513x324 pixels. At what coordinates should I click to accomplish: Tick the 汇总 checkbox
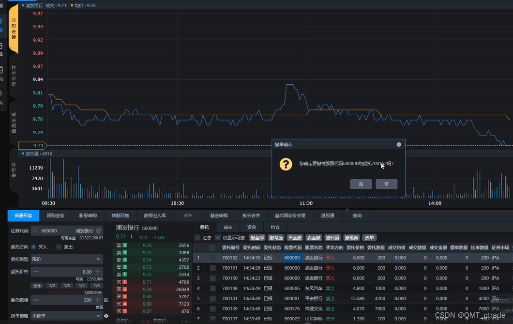[x=197, y=238]
